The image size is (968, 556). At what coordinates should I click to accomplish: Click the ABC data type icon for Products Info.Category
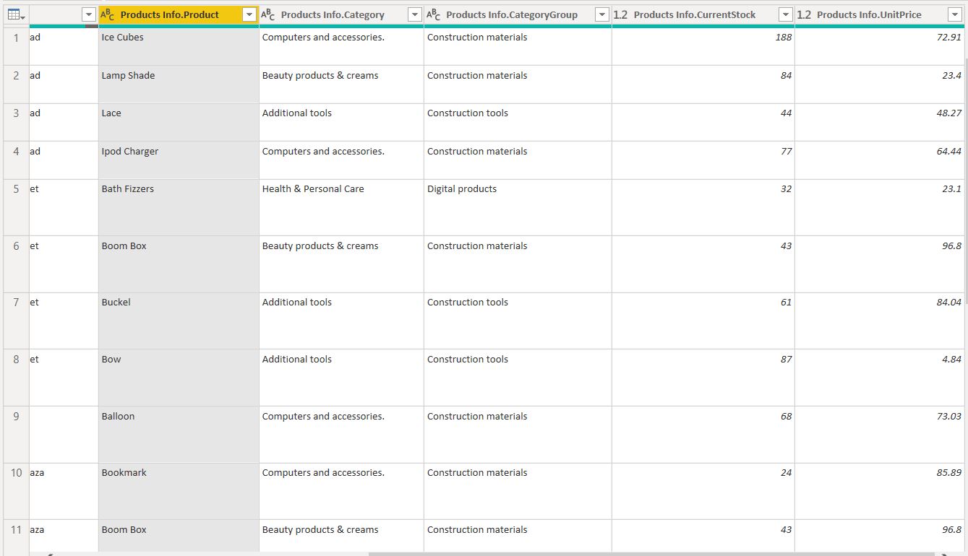(x=267, y=14)
